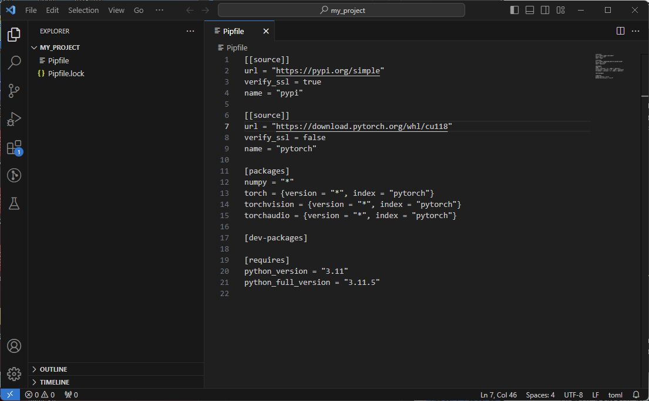
Task: Go forward using the navigation arrow
Action: click(206, 11)
